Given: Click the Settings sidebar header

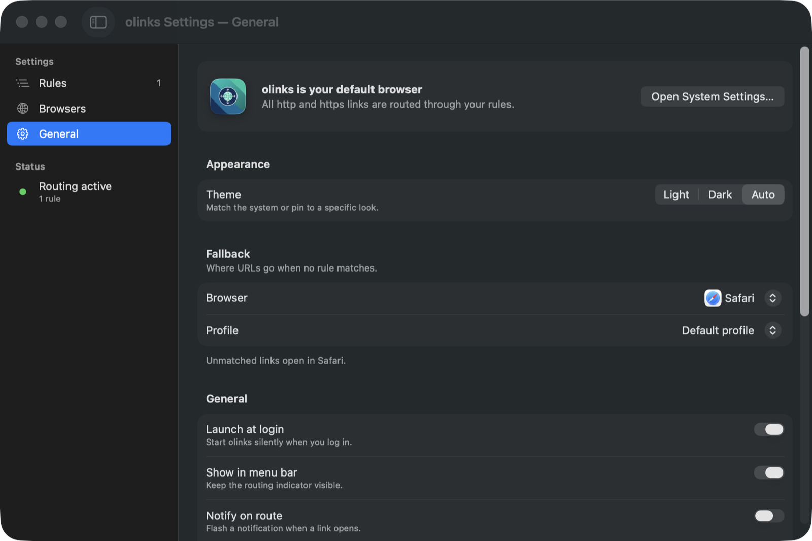Looking at the screenshot, I should click(35, 61).
